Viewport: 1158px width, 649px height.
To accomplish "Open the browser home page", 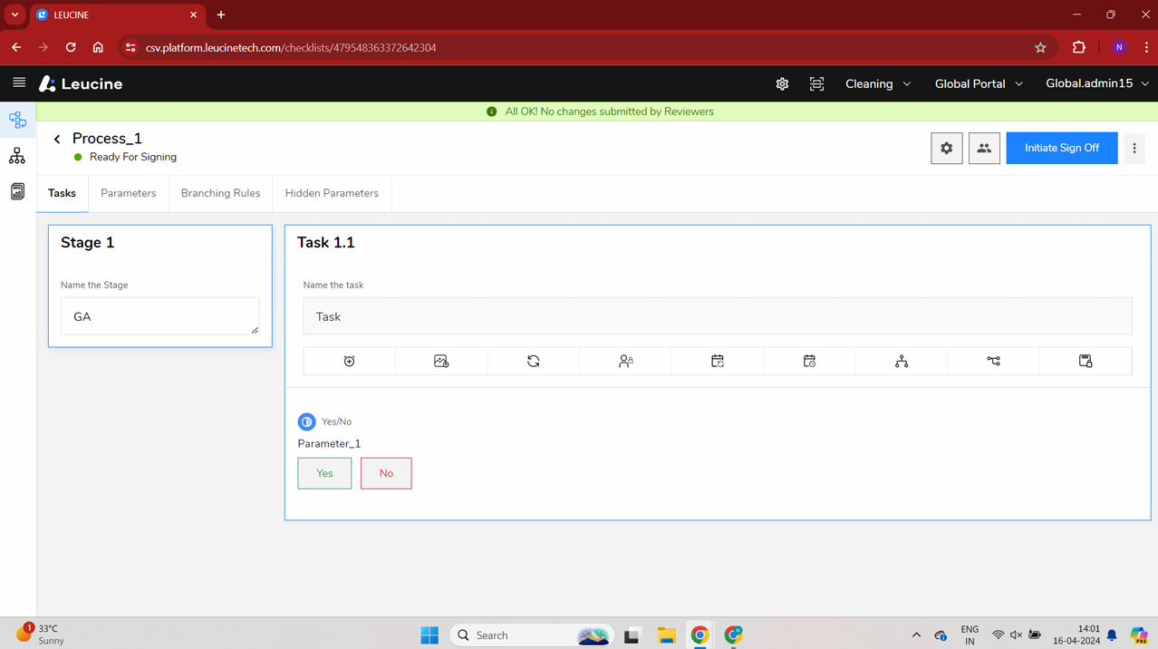I will tap(98, 47).
